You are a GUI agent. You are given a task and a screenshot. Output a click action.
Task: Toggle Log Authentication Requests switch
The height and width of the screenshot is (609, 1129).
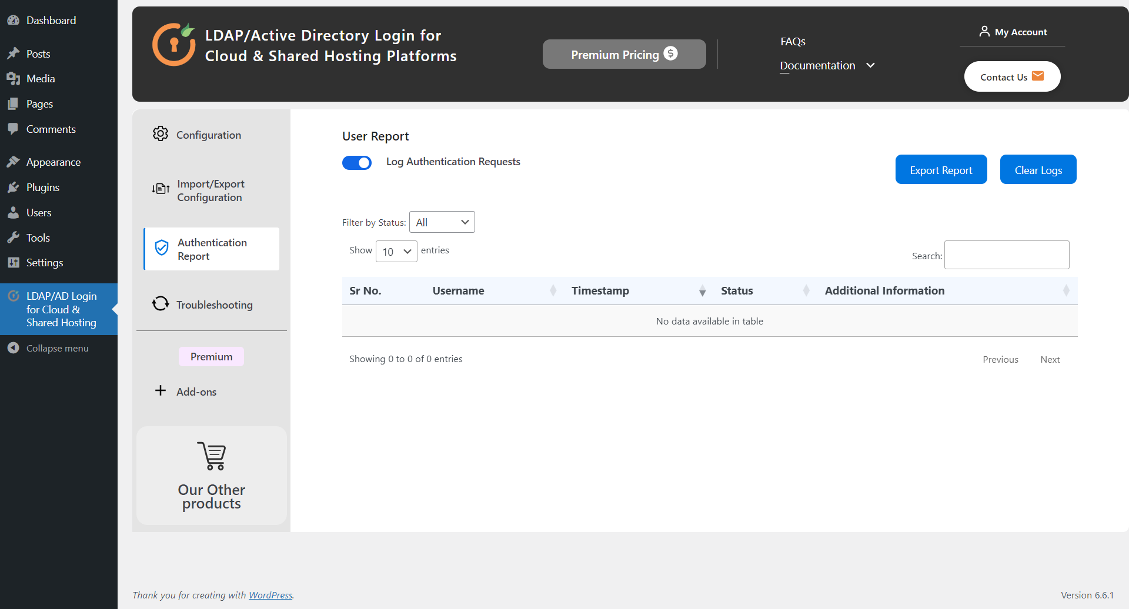pyautogui.click(x=357, y=163)
